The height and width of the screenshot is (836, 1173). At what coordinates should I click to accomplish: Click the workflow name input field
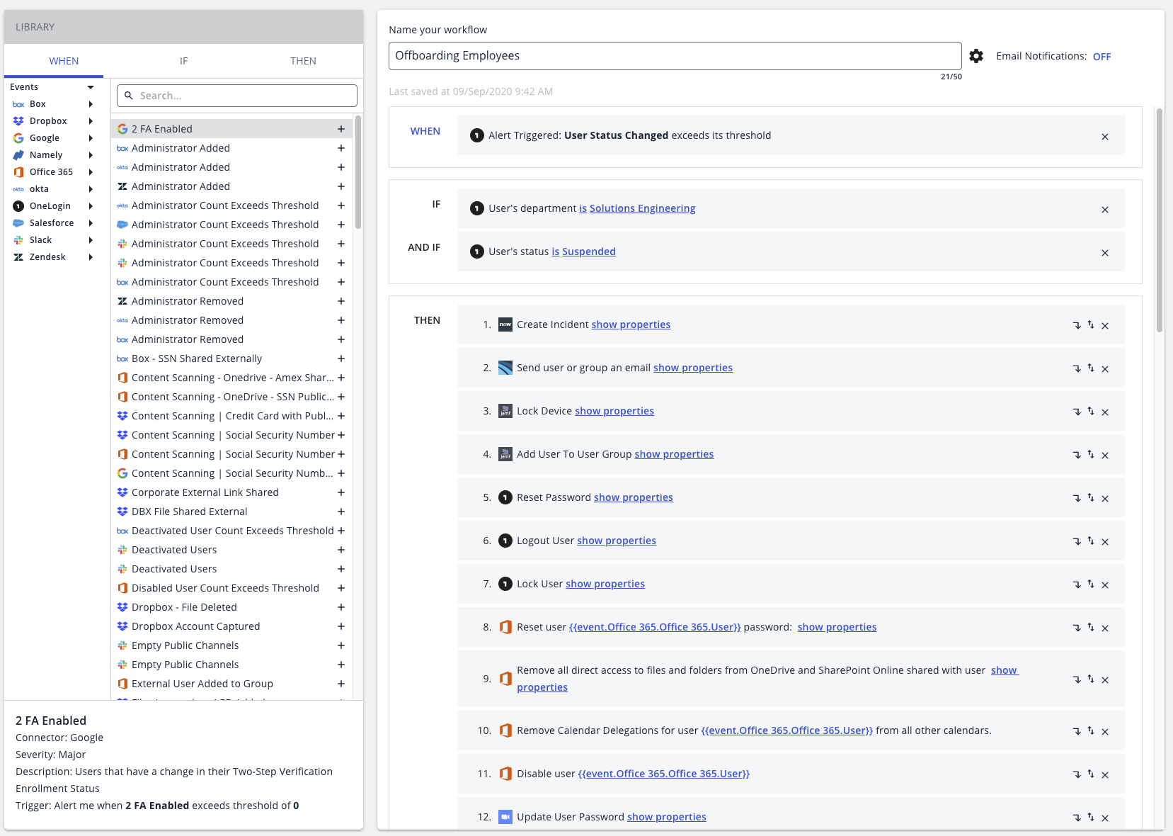[x=675, y=56]
